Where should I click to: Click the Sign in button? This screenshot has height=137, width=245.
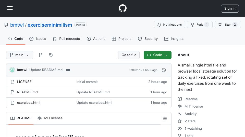pos(230,9)
